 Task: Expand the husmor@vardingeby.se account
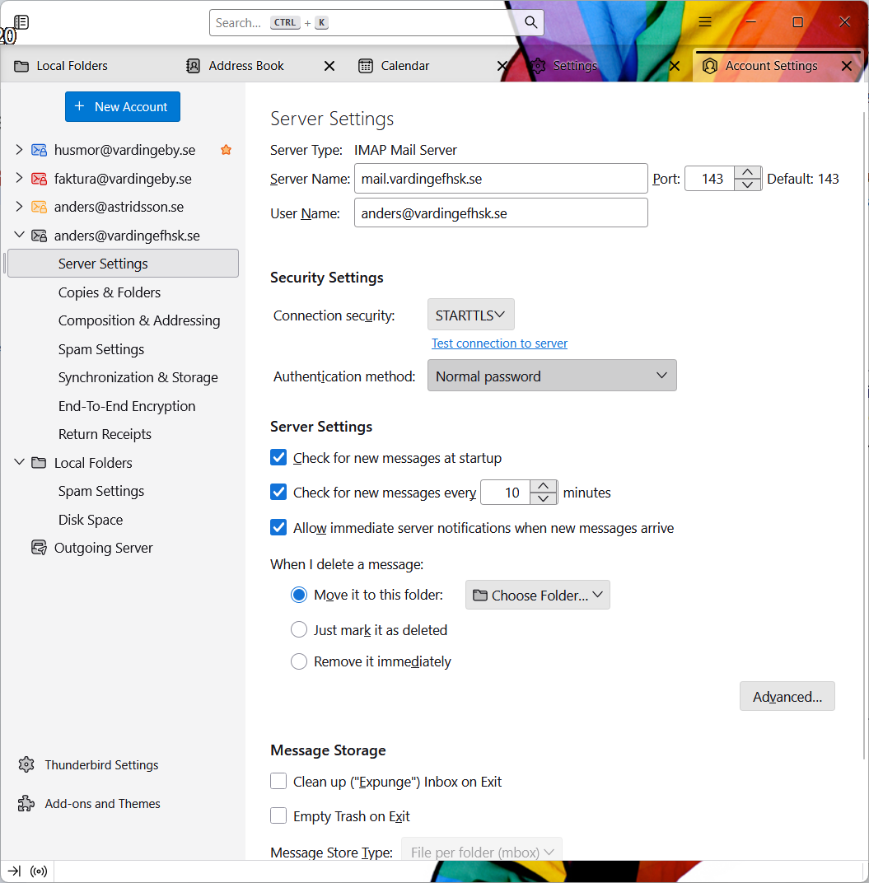pyautogui.click(x=19, y=149)
